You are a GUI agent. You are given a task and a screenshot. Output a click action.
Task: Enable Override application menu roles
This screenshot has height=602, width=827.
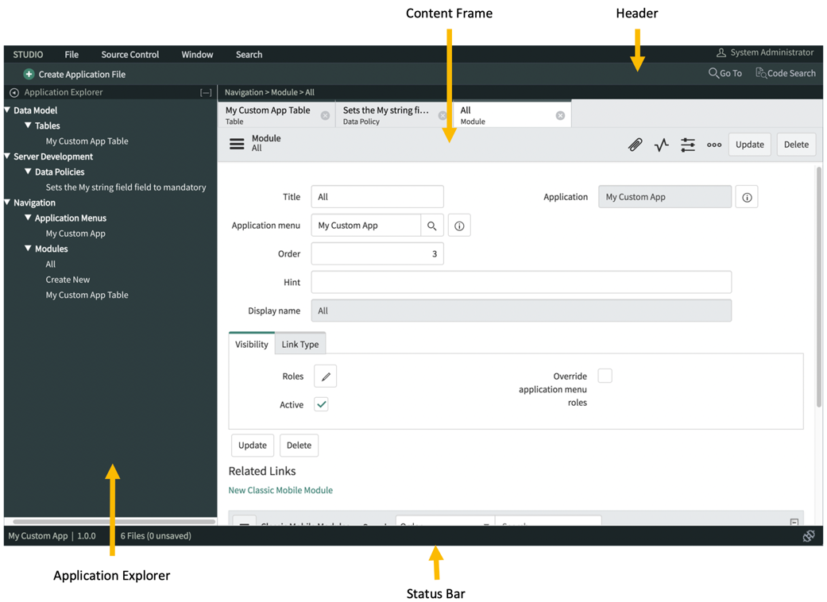click(605, 375)
